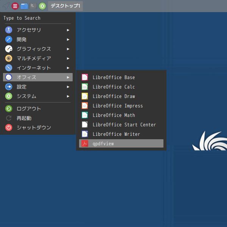Screen dimensions: 227x227
Task: Open the green settings gear in panel
Action: coord(42,6)
